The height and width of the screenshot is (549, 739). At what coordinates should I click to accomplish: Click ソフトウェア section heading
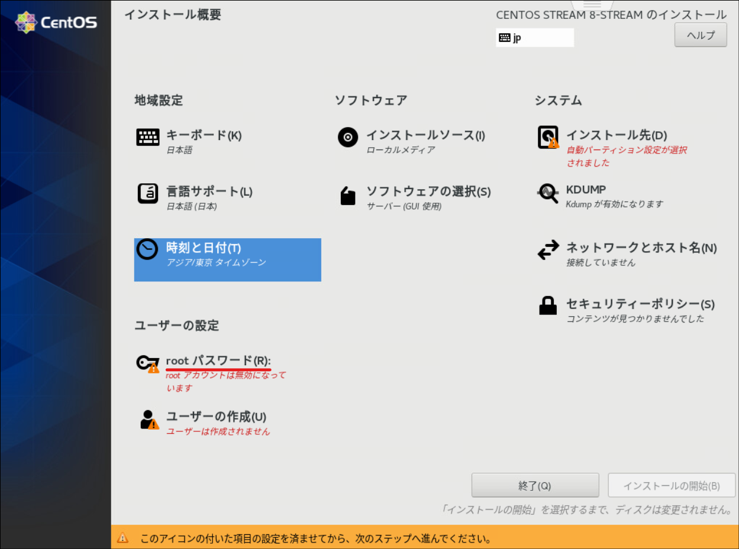click(371, 100)
